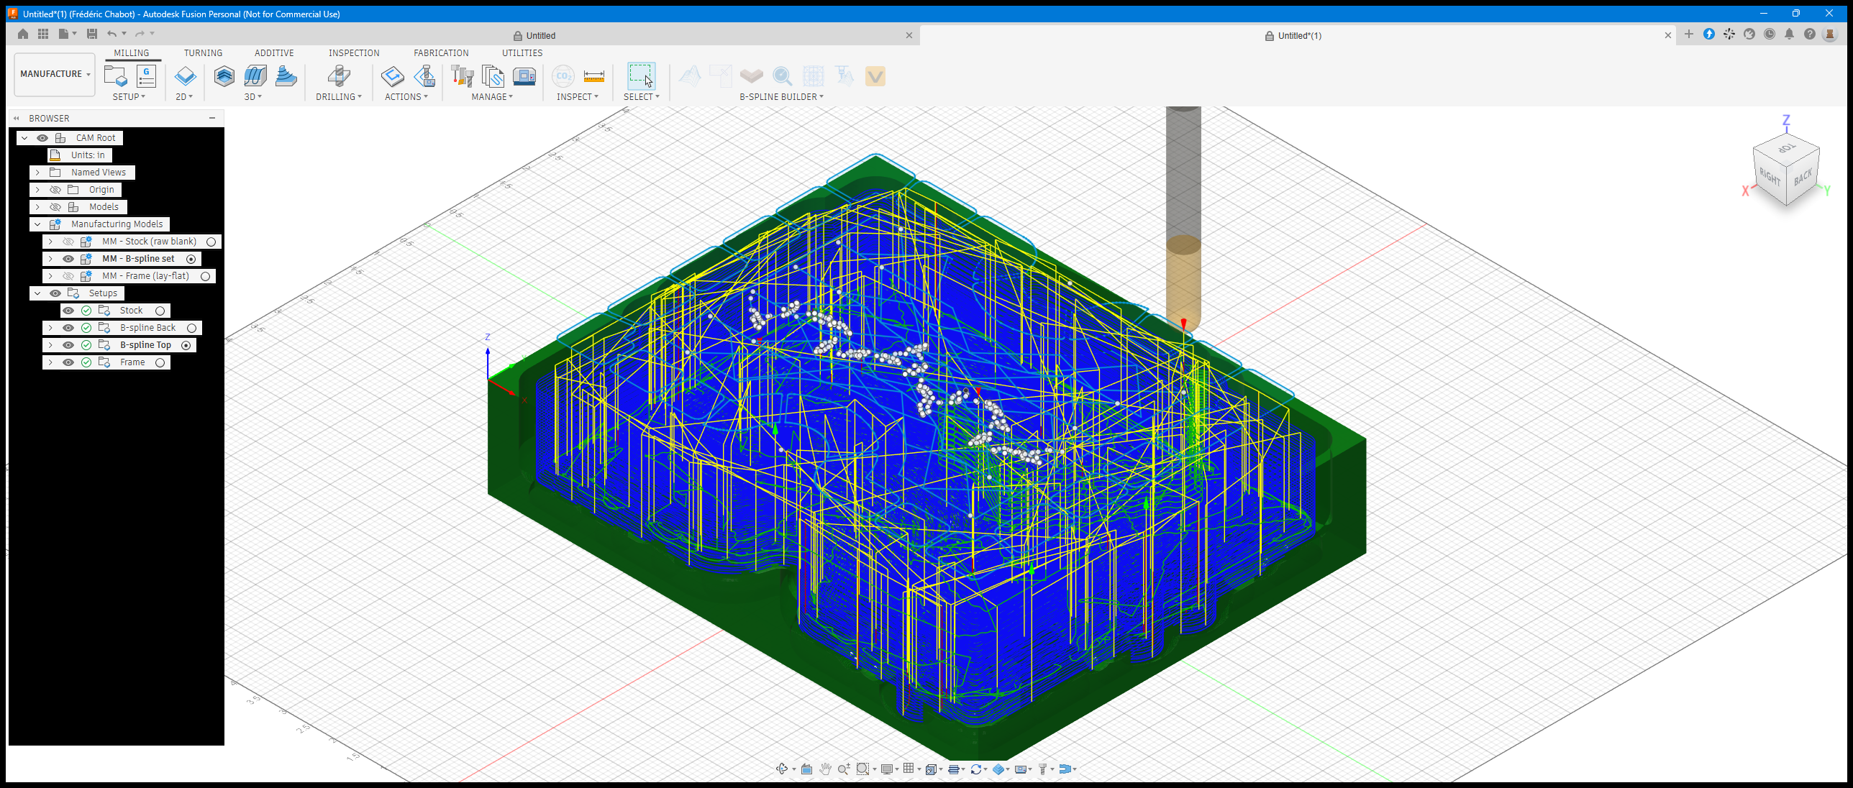The image size is (1853, 788).
Task: Open Grid and Snaps settings in navigation bar
Action: (x=909, y=769)
